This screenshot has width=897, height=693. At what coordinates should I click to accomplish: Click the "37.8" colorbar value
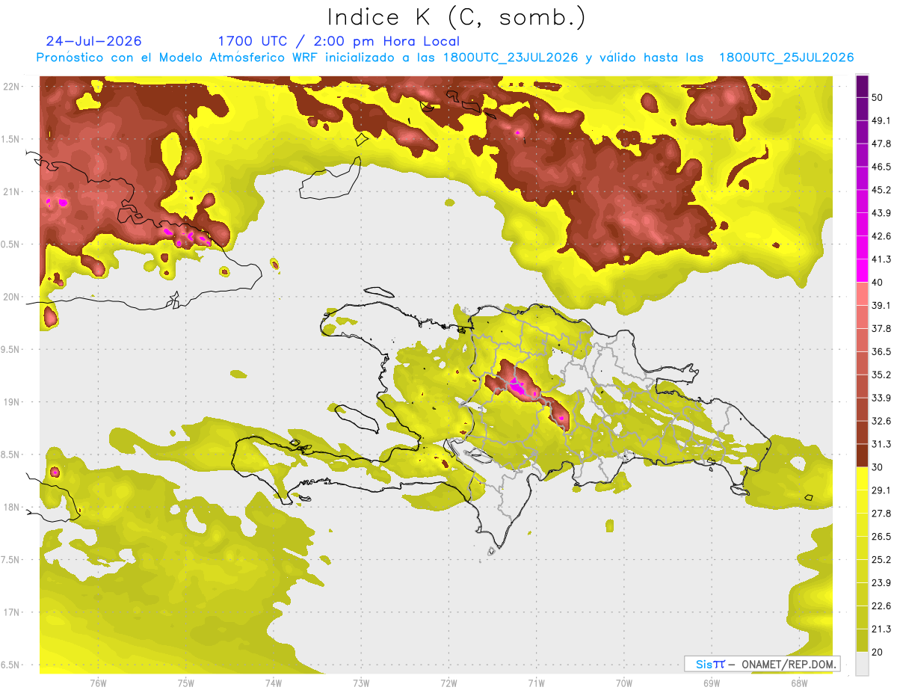point(881,328)
